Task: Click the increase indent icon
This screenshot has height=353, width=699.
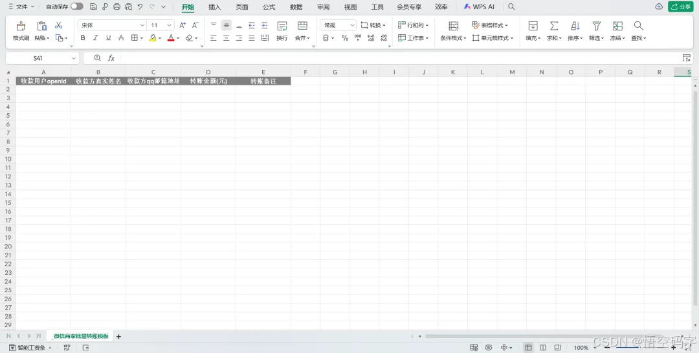Action: [x=264, y=25]
